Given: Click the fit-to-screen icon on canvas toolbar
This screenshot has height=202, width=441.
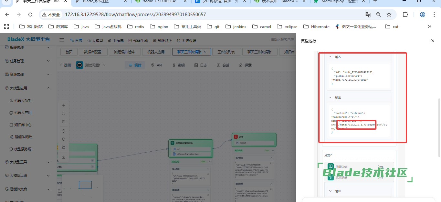Looking at the screenshot, I should coord(64,114).
